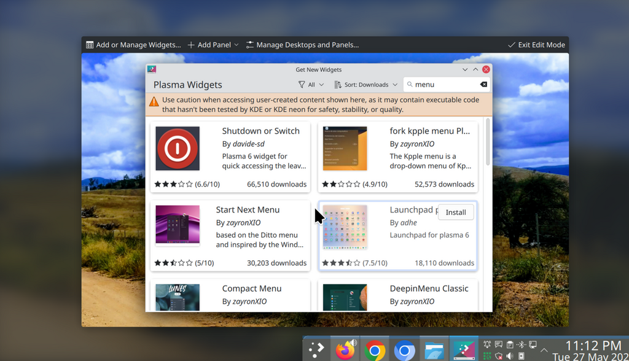Viewport: 629px width, 361px height.
Task: Launch Firefox from the taskbar
Action: (345, 350)
